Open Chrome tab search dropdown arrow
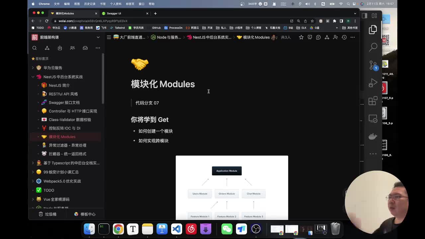 (355, 14)
